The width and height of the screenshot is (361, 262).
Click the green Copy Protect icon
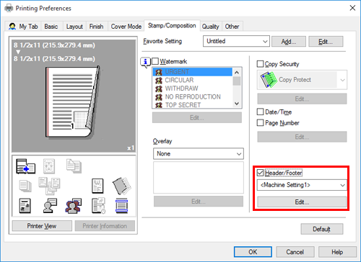point(269,80)
